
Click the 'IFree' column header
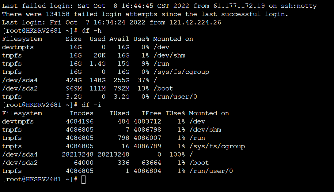tap(151, 113)
